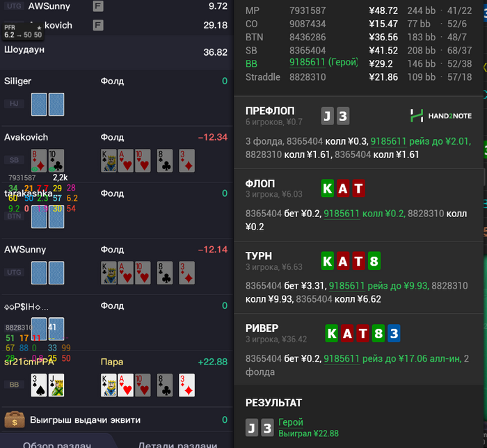
Task: Click the SB position badge under Avakovich
Action: tap(14, 160)
